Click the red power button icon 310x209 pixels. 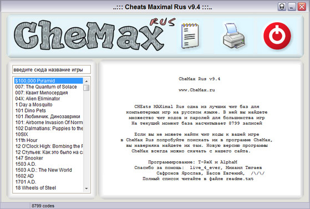coord(277,36)
